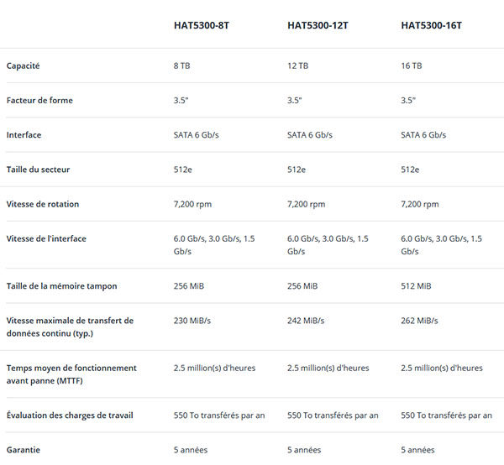Click the Facteur de forme label

pyautogui.click(x=39, y=100)
